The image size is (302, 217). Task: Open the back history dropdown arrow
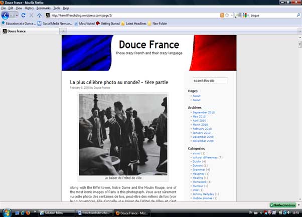[x=17, y=15]
